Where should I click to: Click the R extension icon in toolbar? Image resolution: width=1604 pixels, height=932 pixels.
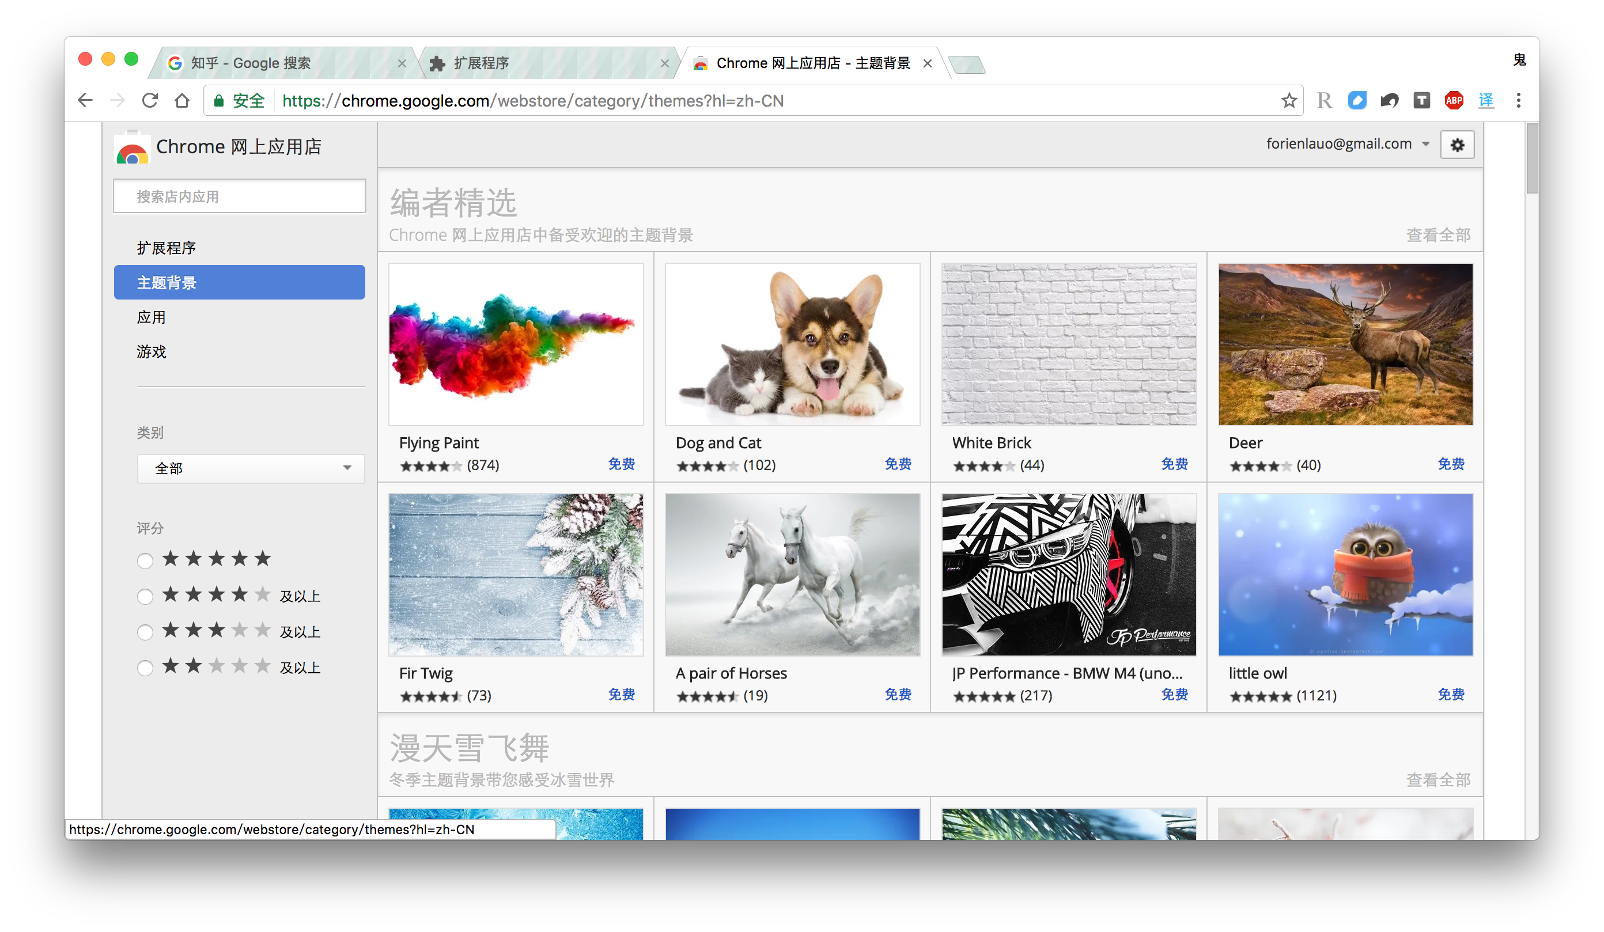(1325, 101)
